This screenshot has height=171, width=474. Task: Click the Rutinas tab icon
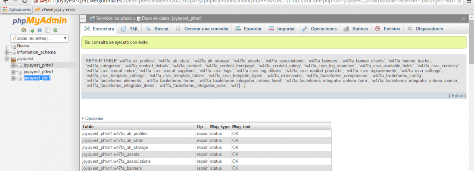click(x=347, y=29)
